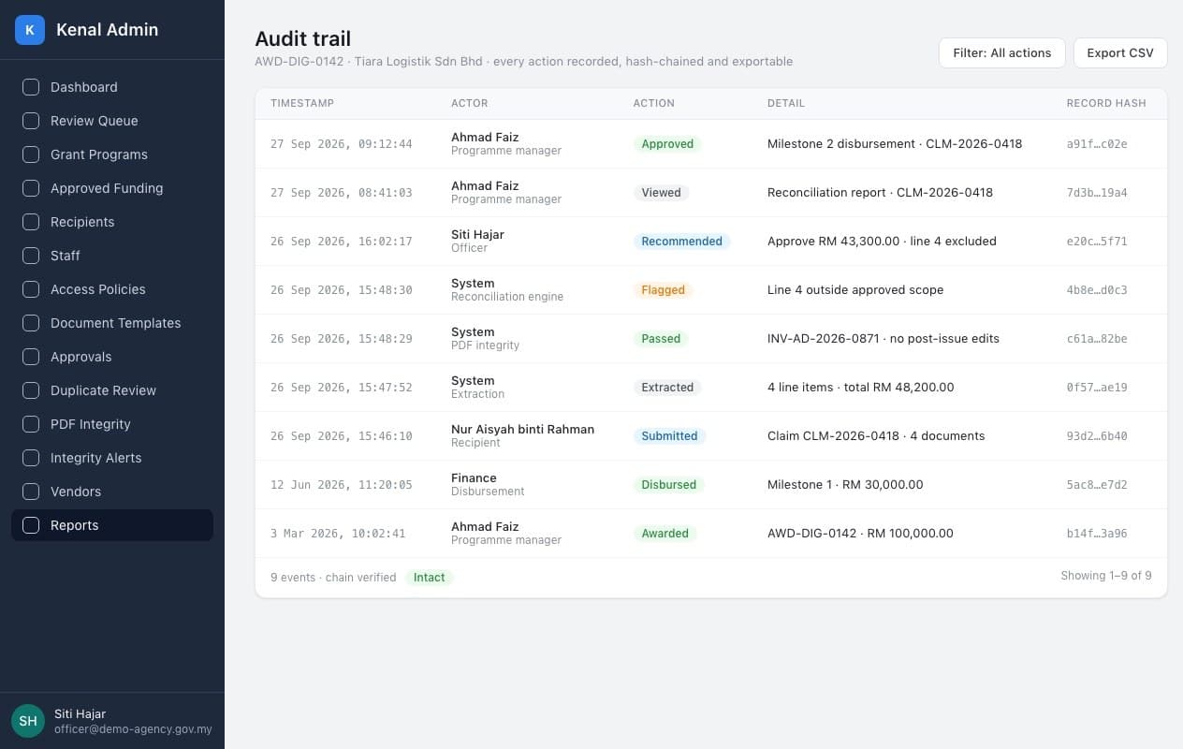Image resolution: width=1183 pixels, height=749 pixels.
Task: Click the Grant Programs sidebar icon
Action: pyautogui.click(x=31, y=154)
